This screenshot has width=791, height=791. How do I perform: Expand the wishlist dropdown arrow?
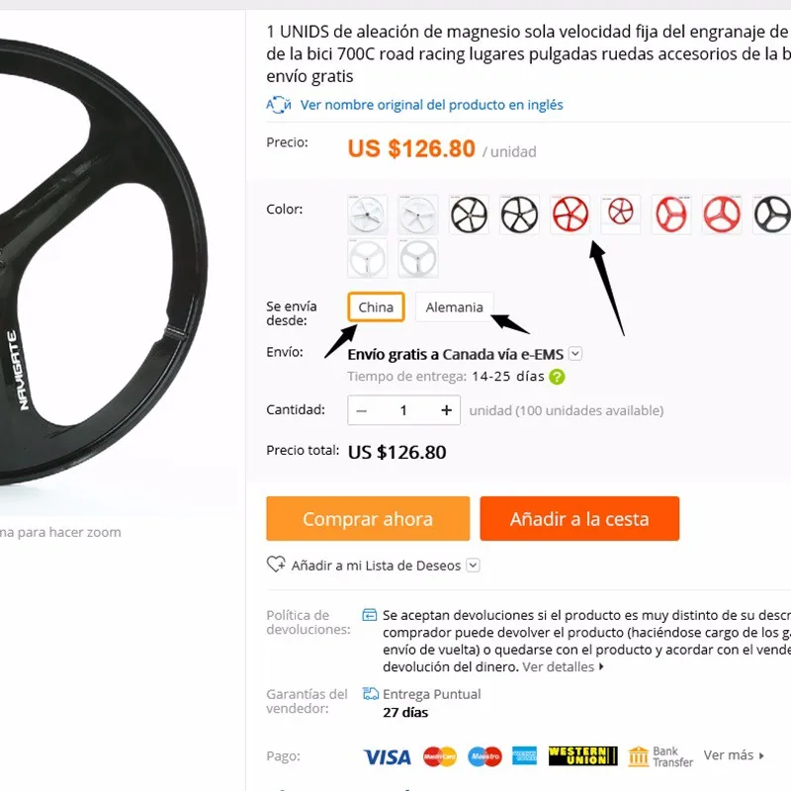(x=473, y=565)
